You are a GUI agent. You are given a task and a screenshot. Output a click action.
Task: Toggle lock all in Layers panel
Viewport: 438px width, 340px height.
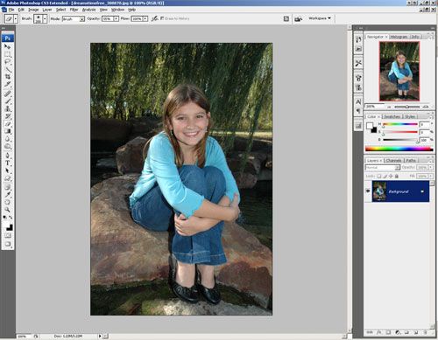[397, 176]
